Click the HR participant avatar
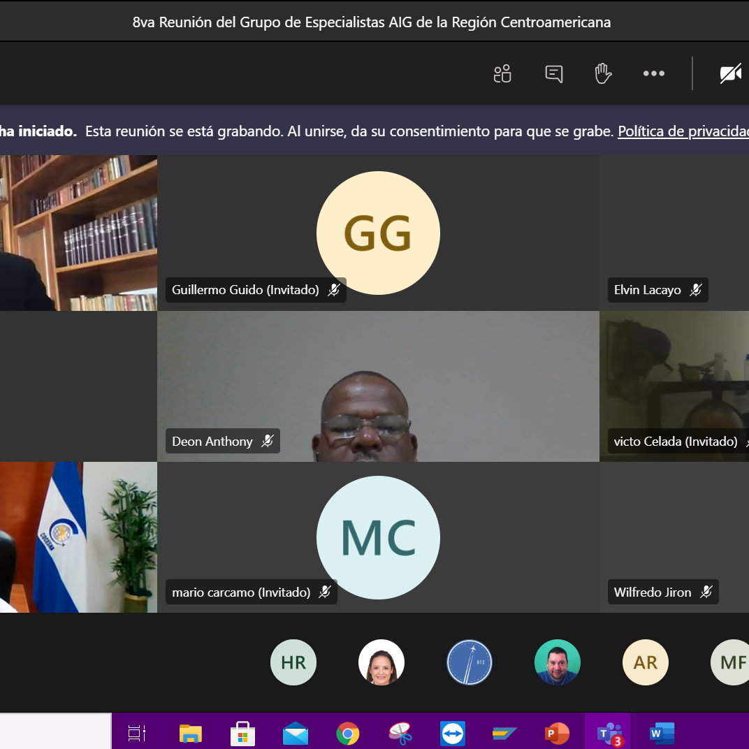This screenshot has width=749, height=749. 293,662
